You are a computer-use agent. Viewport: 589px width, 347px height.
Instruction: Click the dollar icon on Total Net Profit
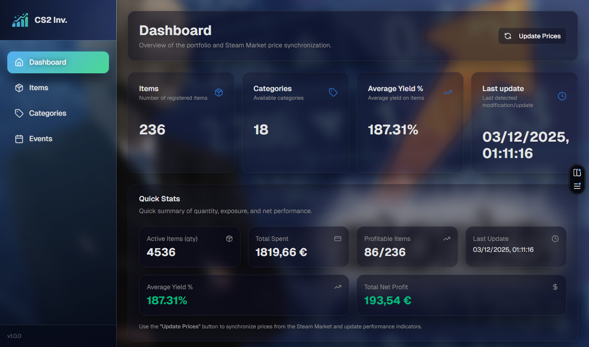[555, 287]
